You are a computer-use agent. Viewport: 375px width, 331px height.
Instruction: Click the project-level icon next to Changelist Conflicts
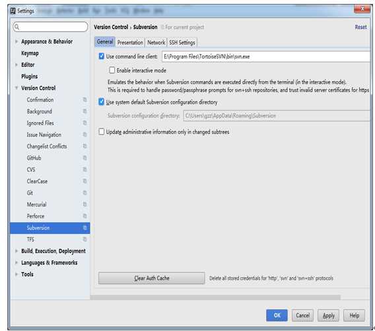85,146
